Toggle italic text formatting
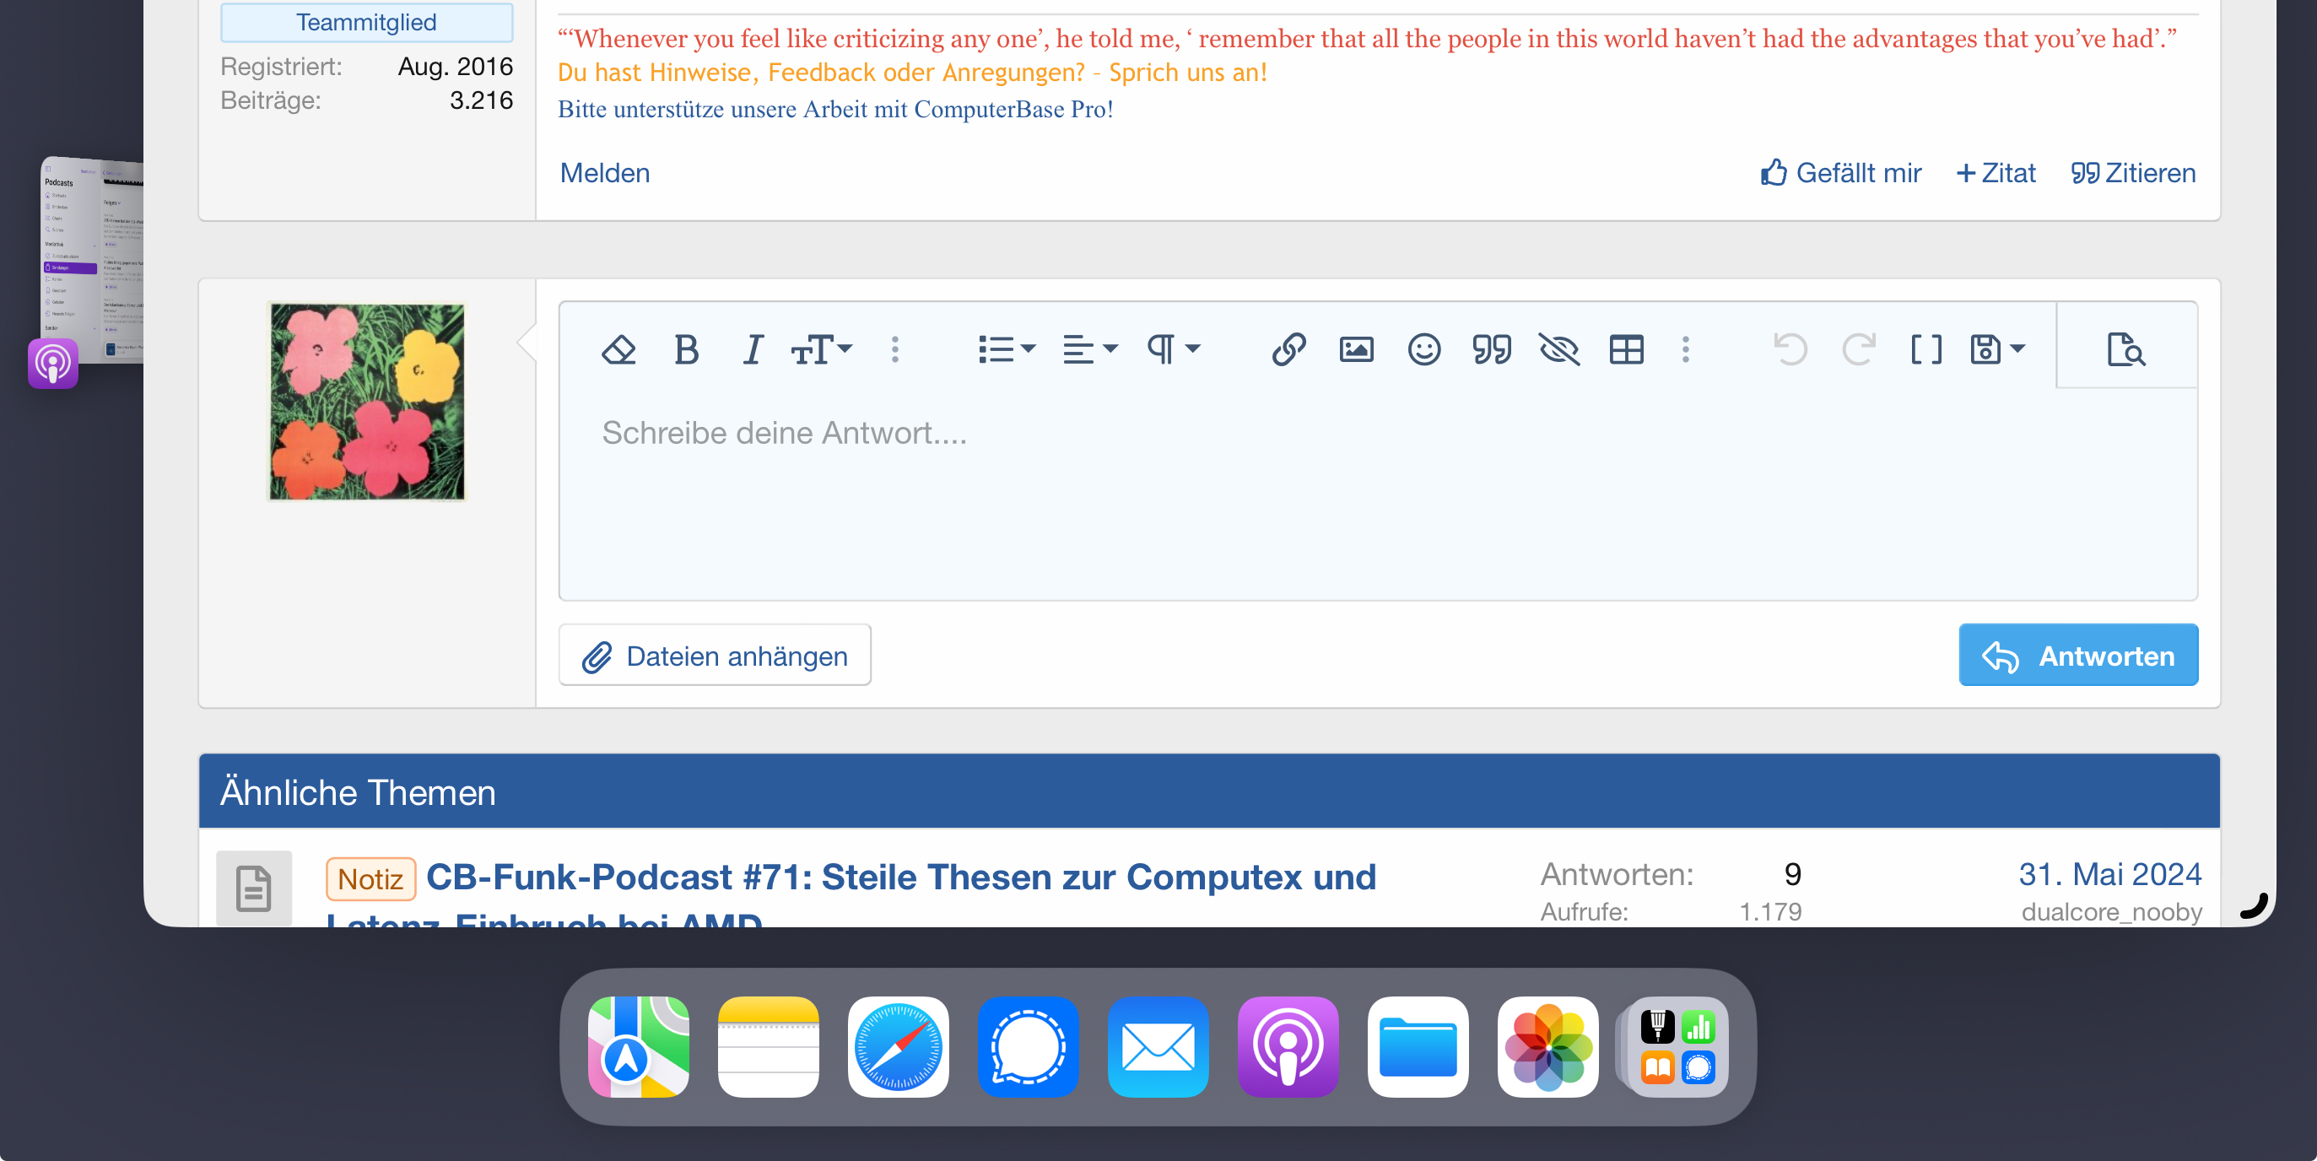Screen dimensions: 2317x1161 click(x=752, y=349)
